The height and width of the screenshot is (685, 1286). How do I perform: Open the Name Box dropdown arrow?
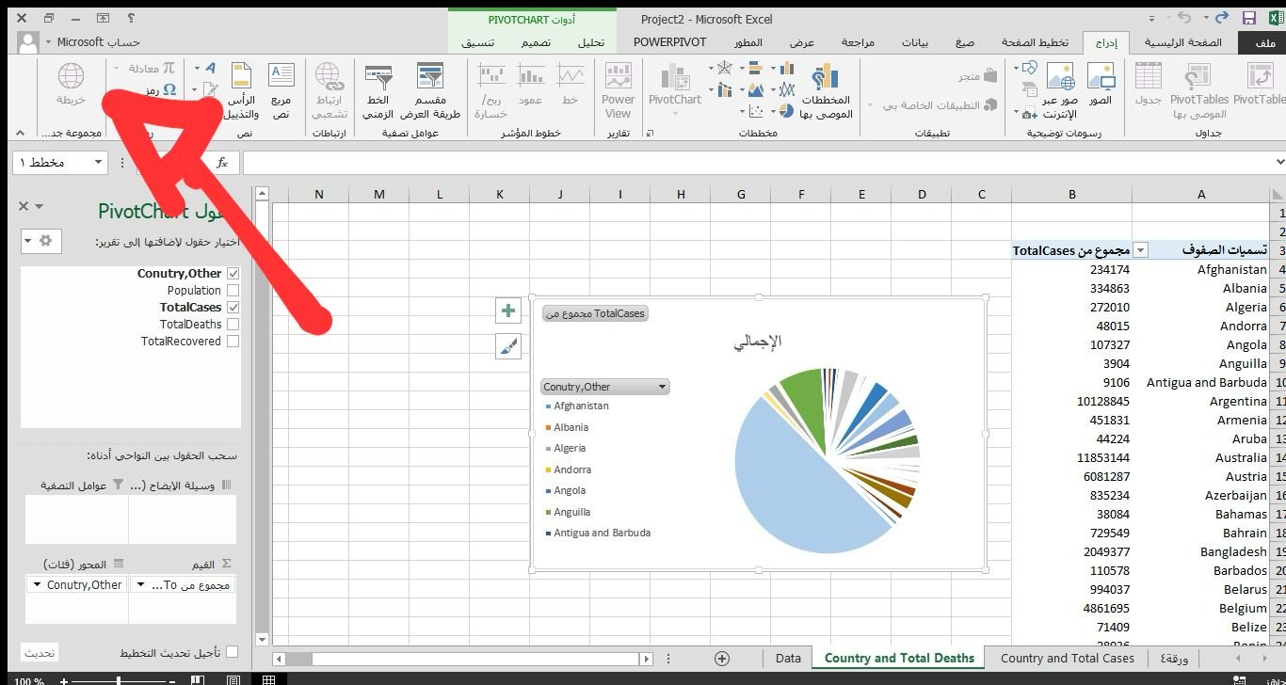point(98,163)
